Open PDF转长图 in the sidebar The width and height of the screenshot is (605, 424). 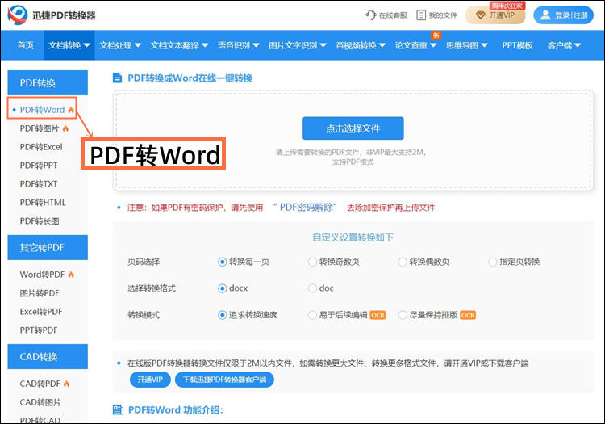40,221
